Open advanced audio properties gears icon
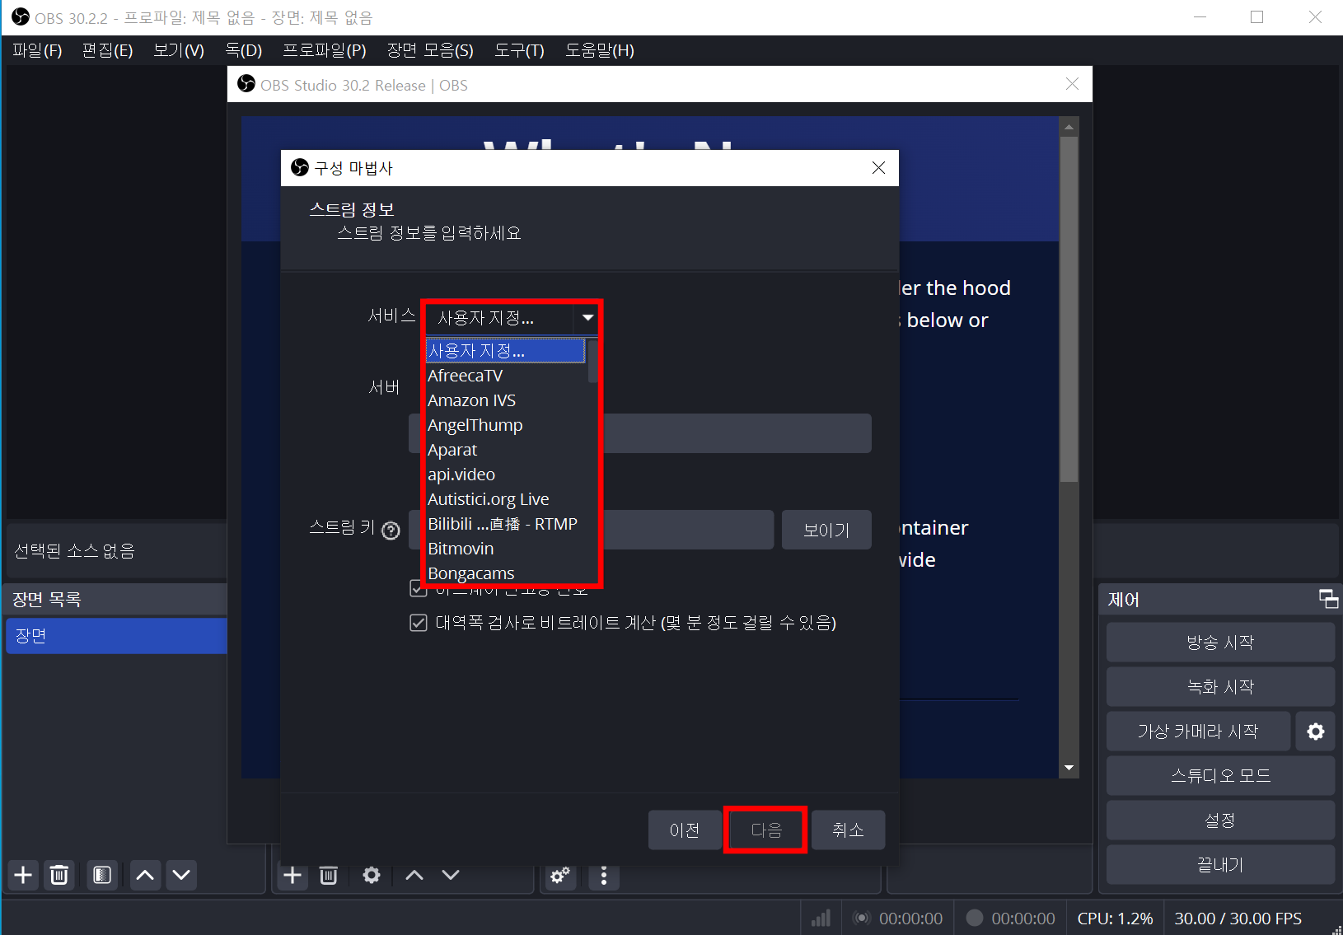Screen dimensions: 1343x935 pos(560,876)
